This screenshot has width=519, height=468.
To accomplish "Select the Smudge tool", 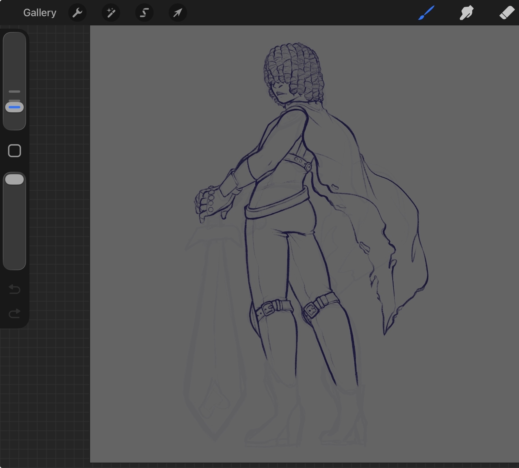I will pos(466,13).
